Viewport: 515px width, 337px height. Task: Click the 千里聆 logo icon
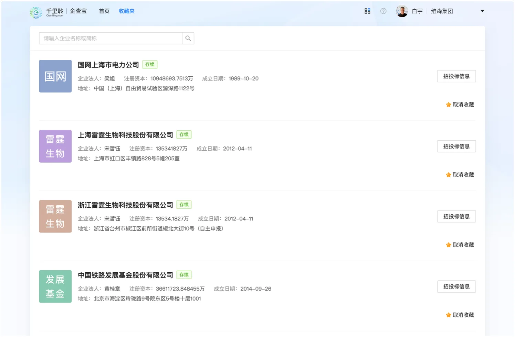36,12
